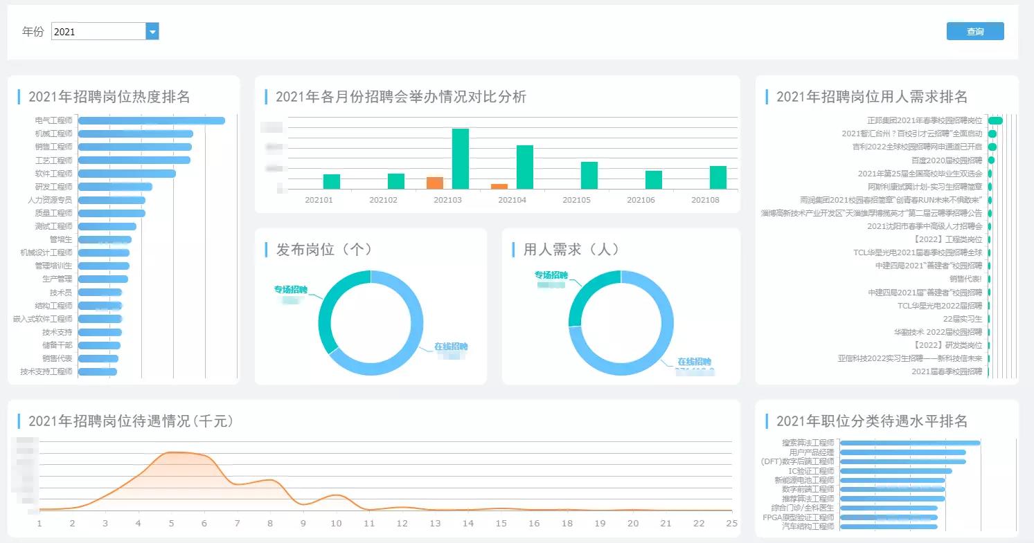Click the 软件工程师 bar
Screen dimensions: 1034x543
click(127, 174)
